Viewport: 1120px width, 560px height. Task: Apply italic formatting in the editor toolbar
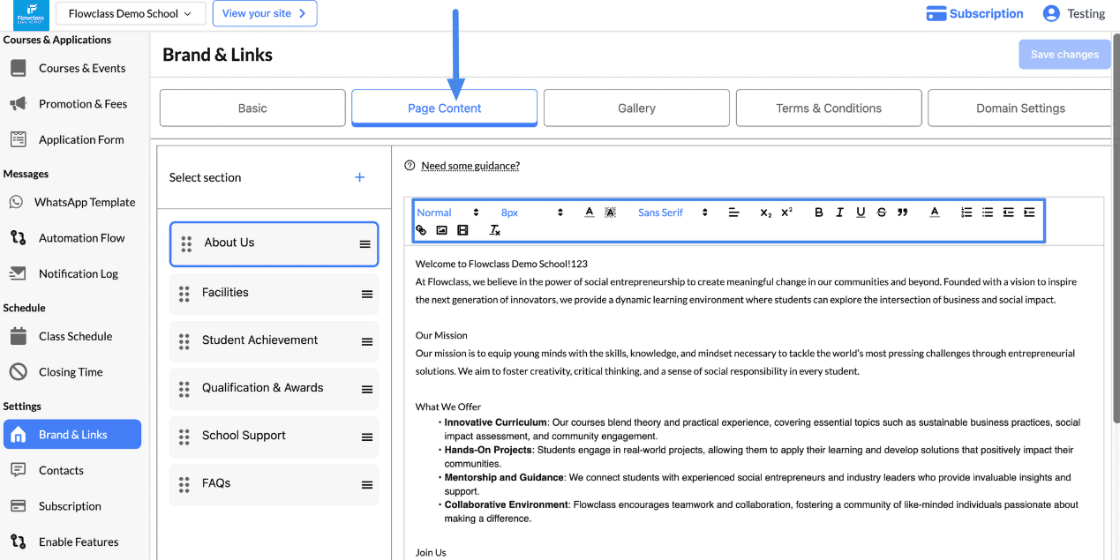pos(839,213)
